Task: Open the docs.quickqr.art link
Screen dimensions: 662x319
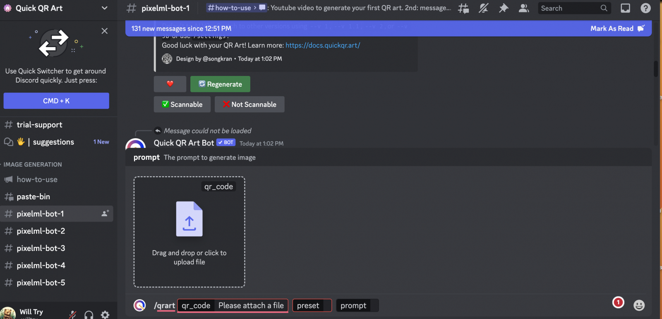Action: (323, 45)
